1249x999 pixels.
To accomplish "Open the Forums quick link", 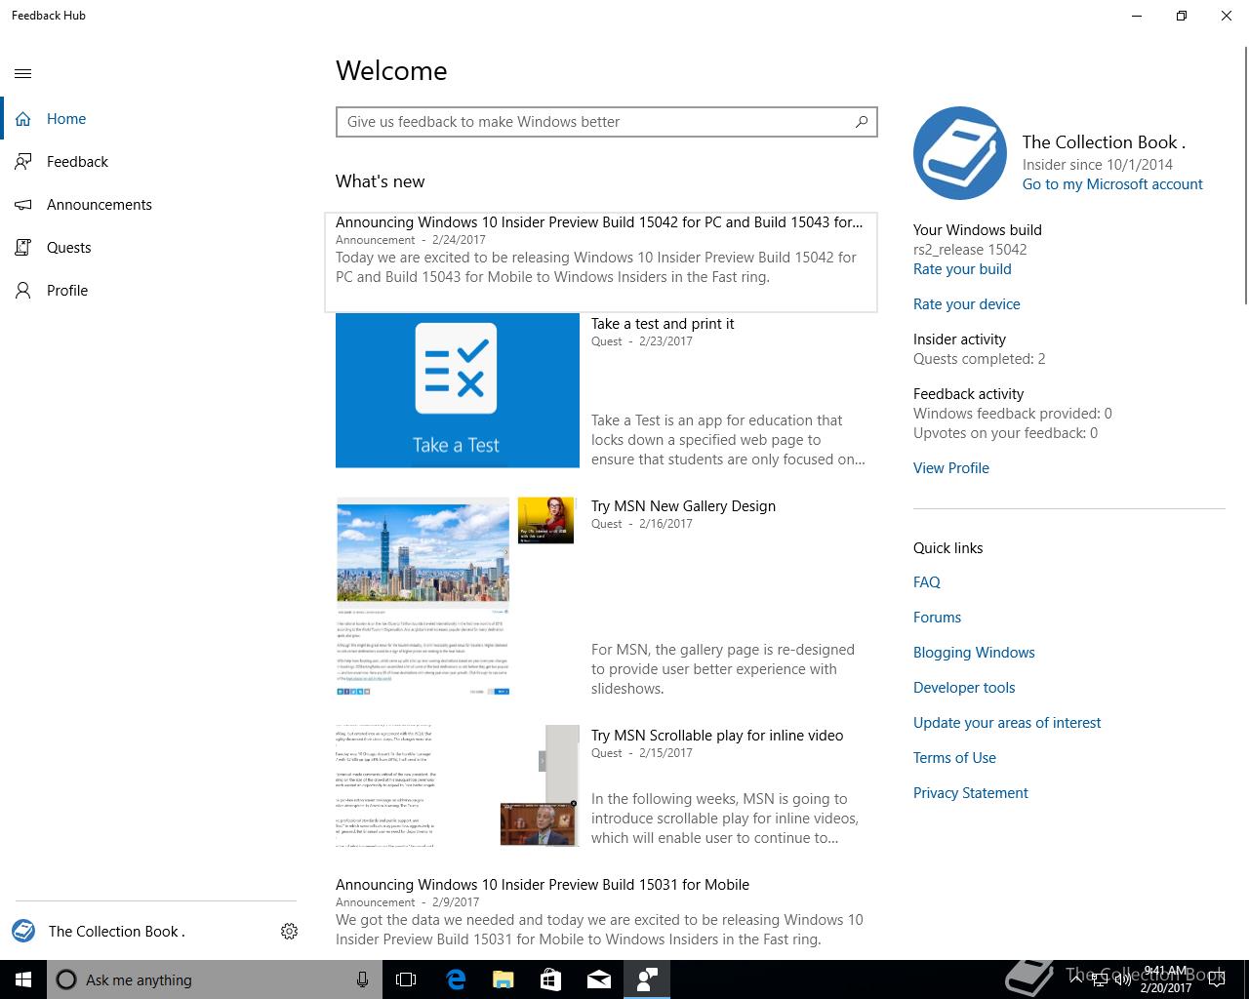I will [x=937, y=618].
